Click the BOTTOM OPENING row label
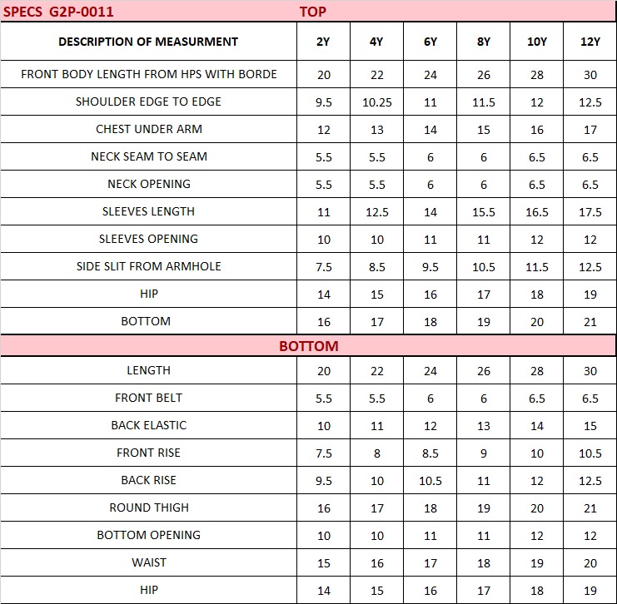The image size is (617, 604). 148,535
